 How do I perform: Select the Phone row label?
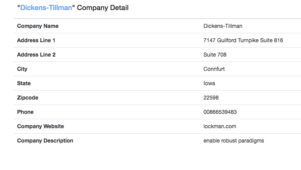[25, 112]
